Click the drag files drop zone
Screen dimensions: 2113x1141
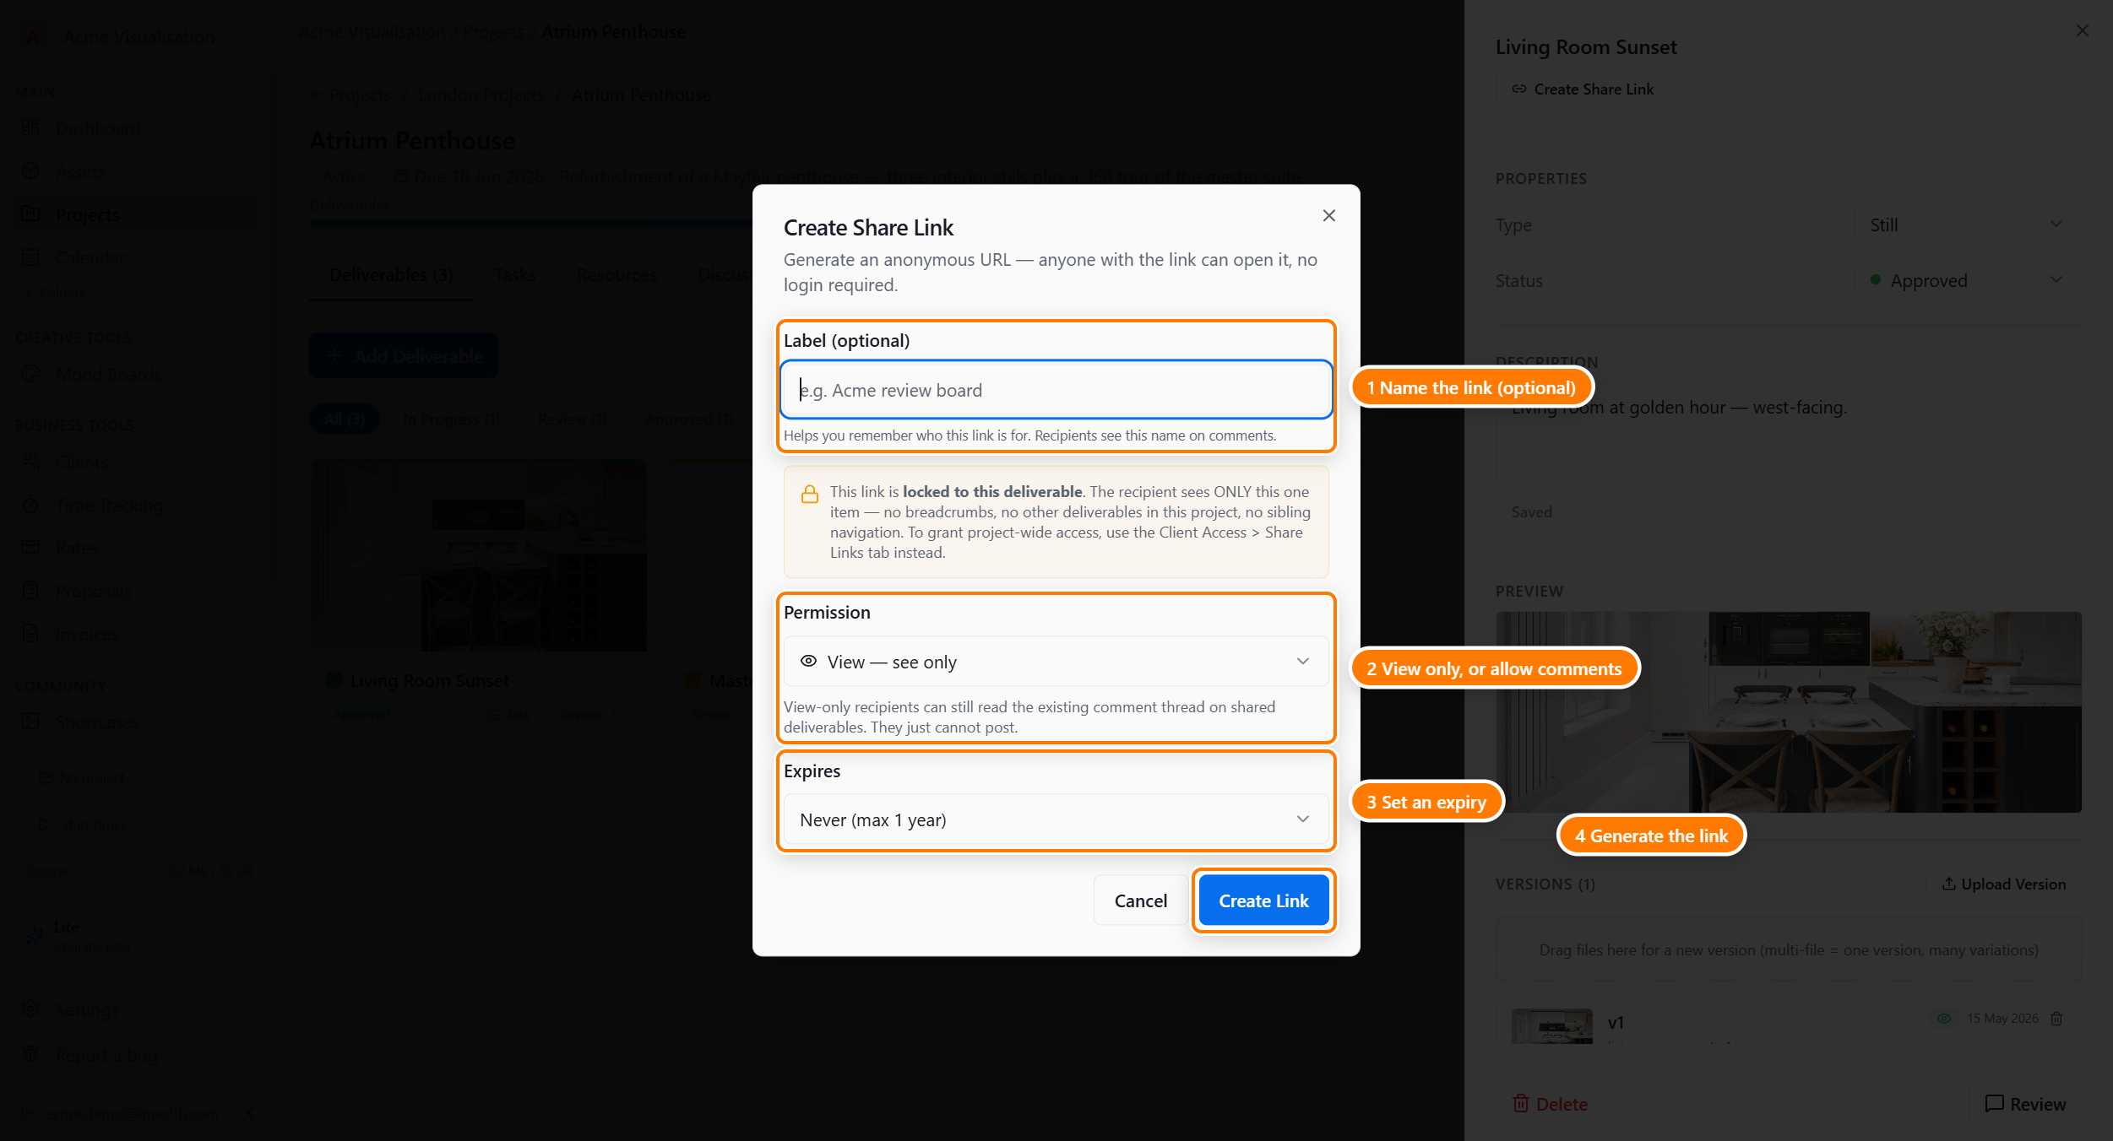pos(1789,950)
